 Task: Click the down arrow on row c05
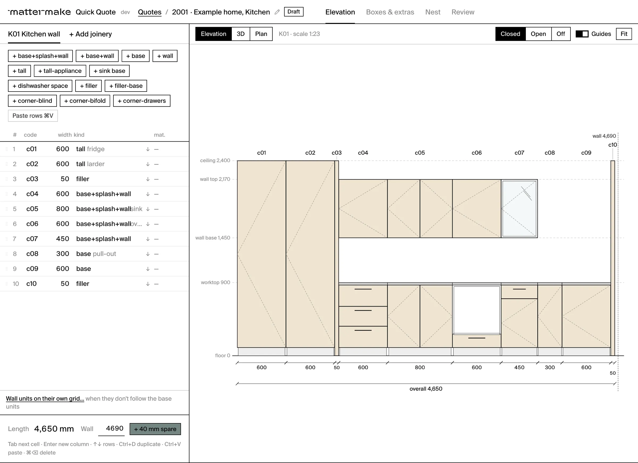tap(148, 209)
